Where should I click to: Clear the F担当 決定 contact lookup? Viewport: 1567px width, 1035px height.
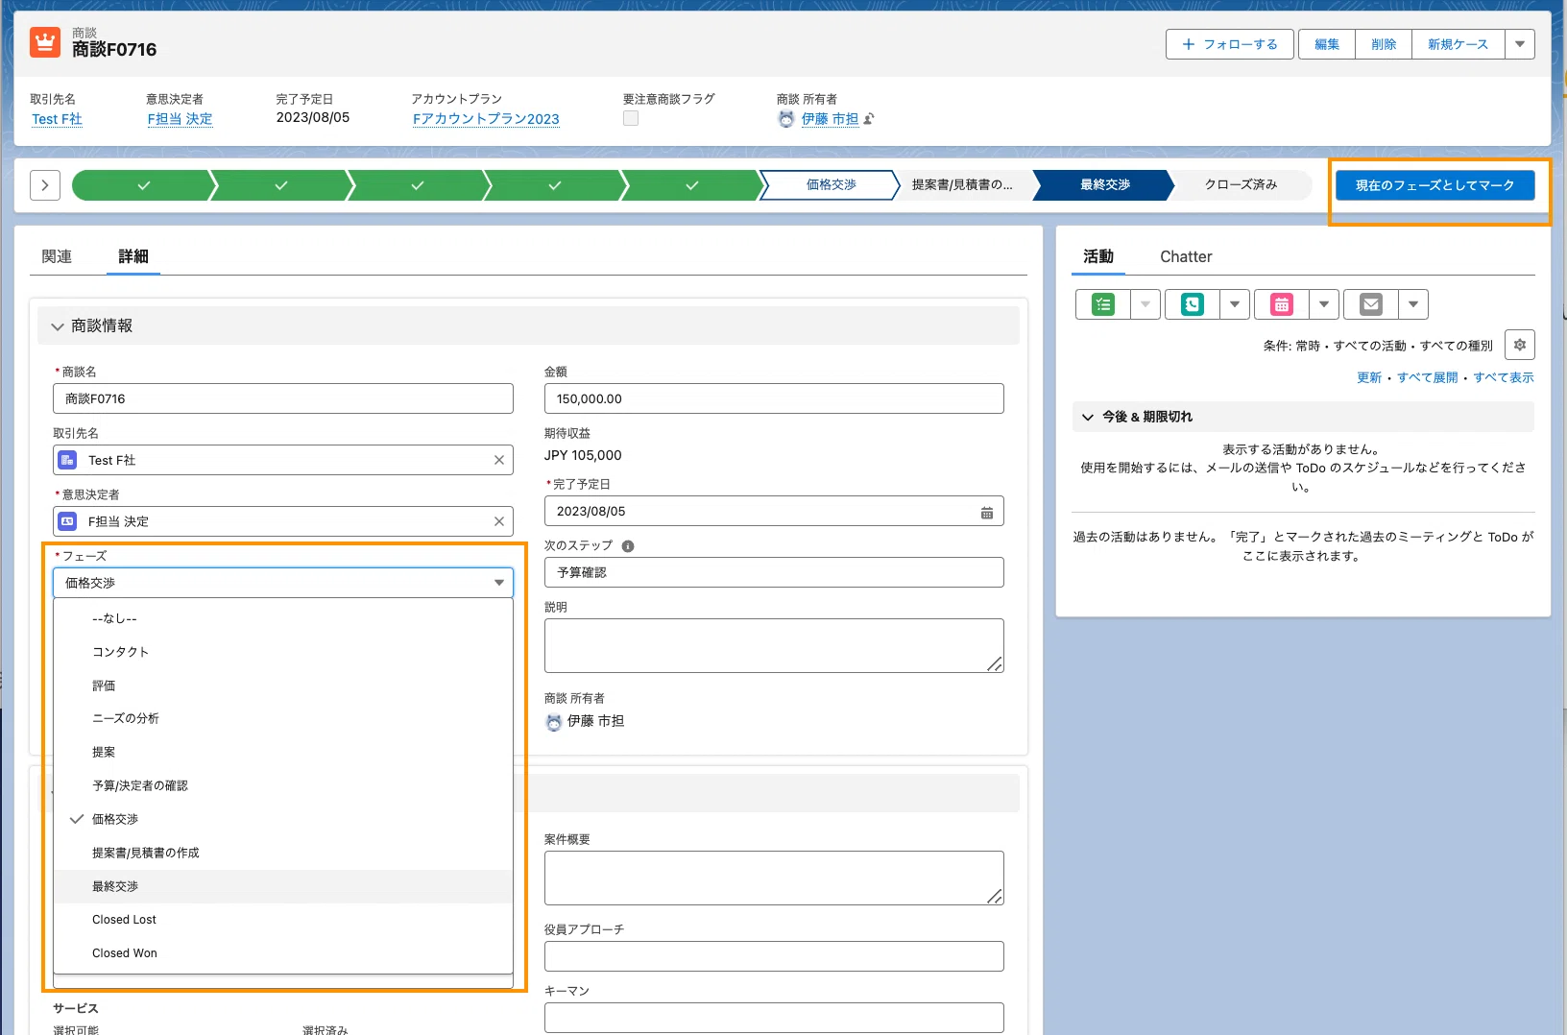[499, 521]
